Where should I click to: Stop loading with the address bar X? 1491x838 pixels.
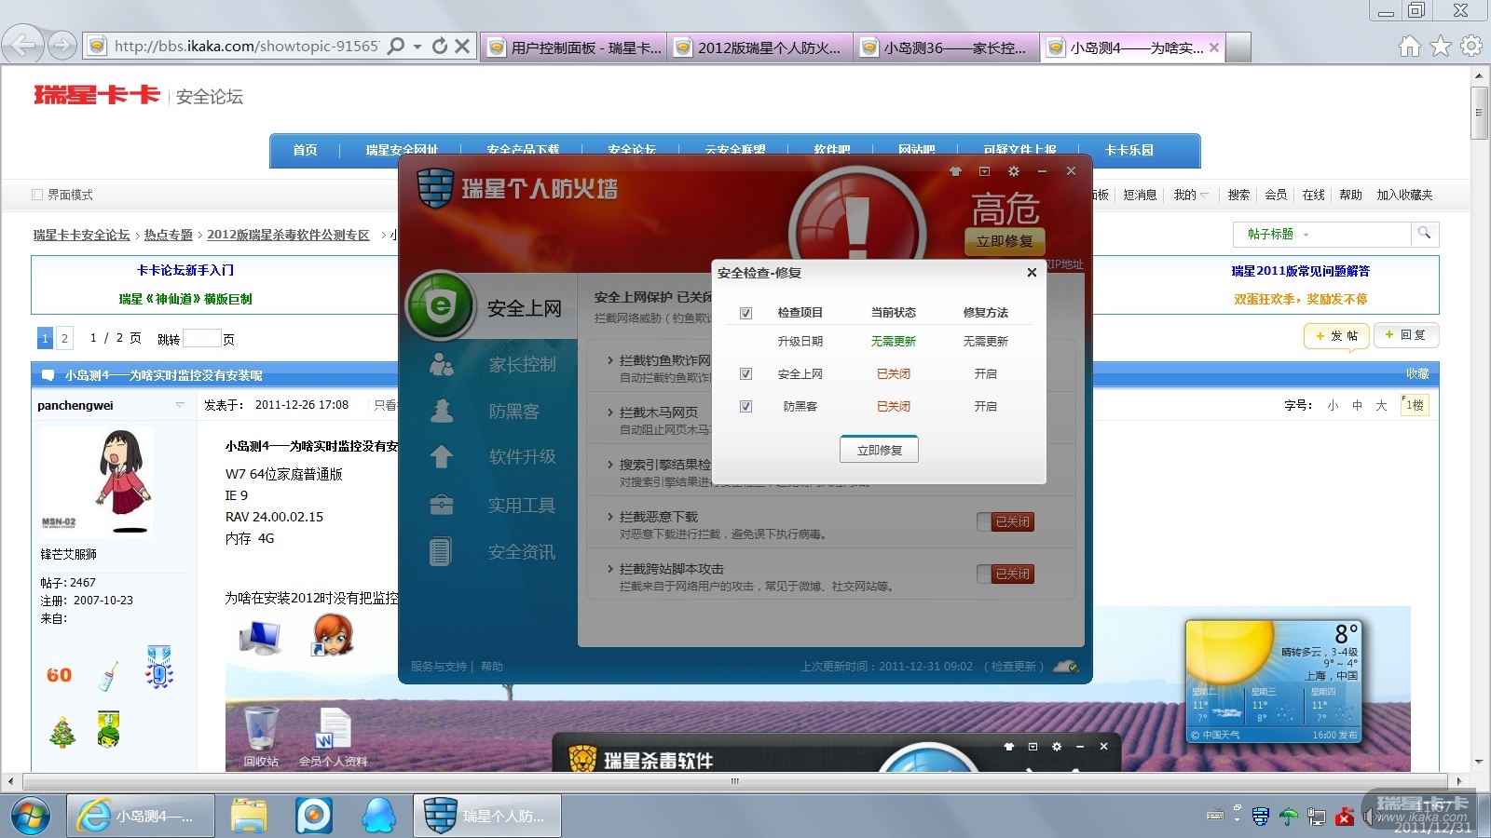[462, 46]
